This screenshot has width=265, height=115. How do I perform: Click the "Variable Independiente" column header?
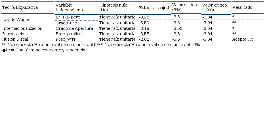70,8
